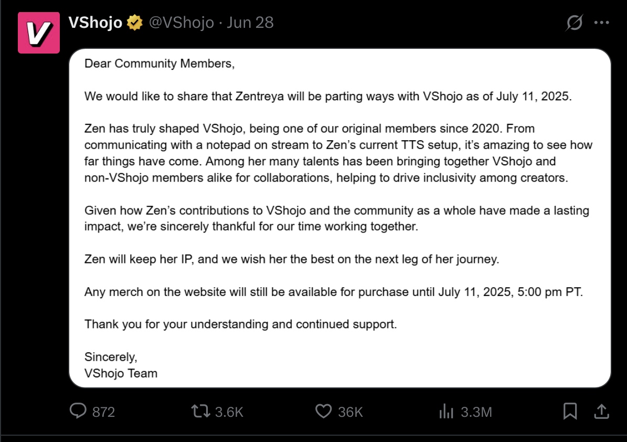Click the Grok explain-post icon
The width and height of the screenshot is (627, 442).
coord(574,23)
